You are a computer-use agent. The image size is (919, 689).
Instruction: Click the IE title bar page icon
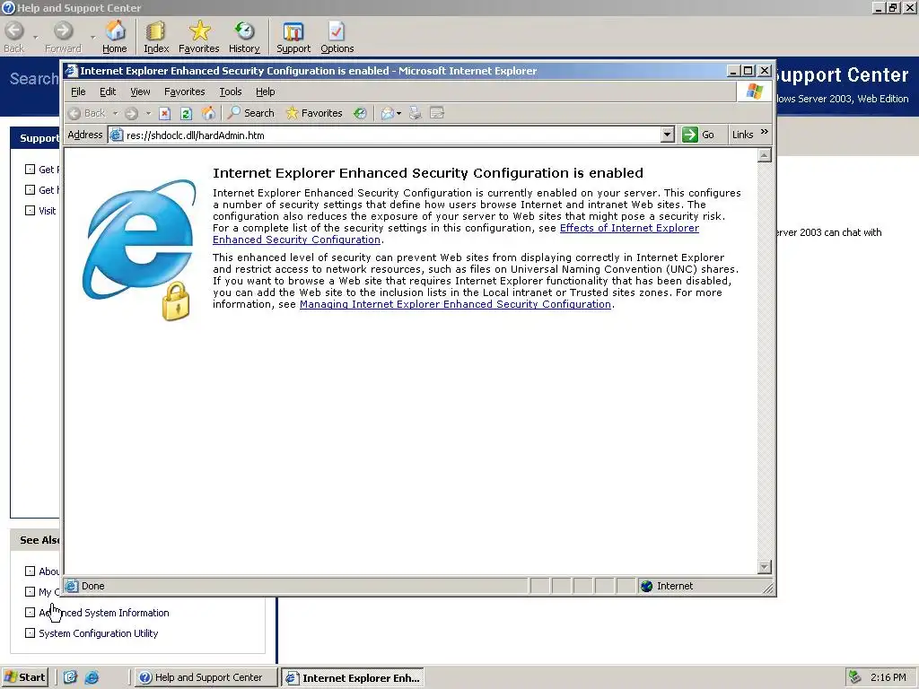click(x=72, y=71)
